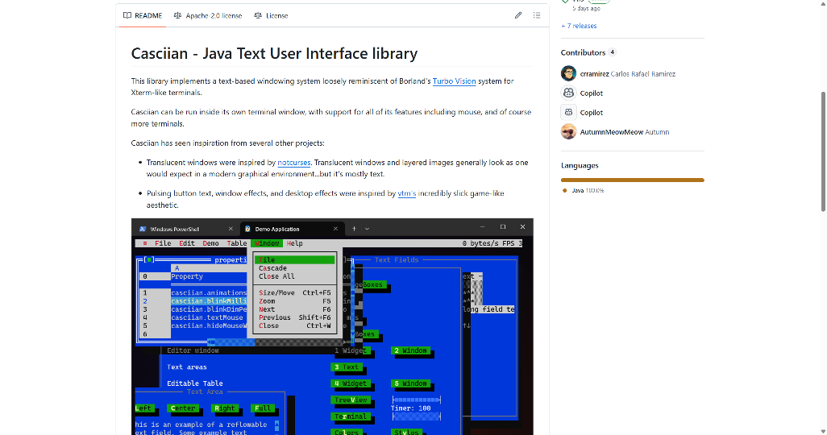Switch to the README tab
Viewport: 827px width, 435px height.
point(143,15)
